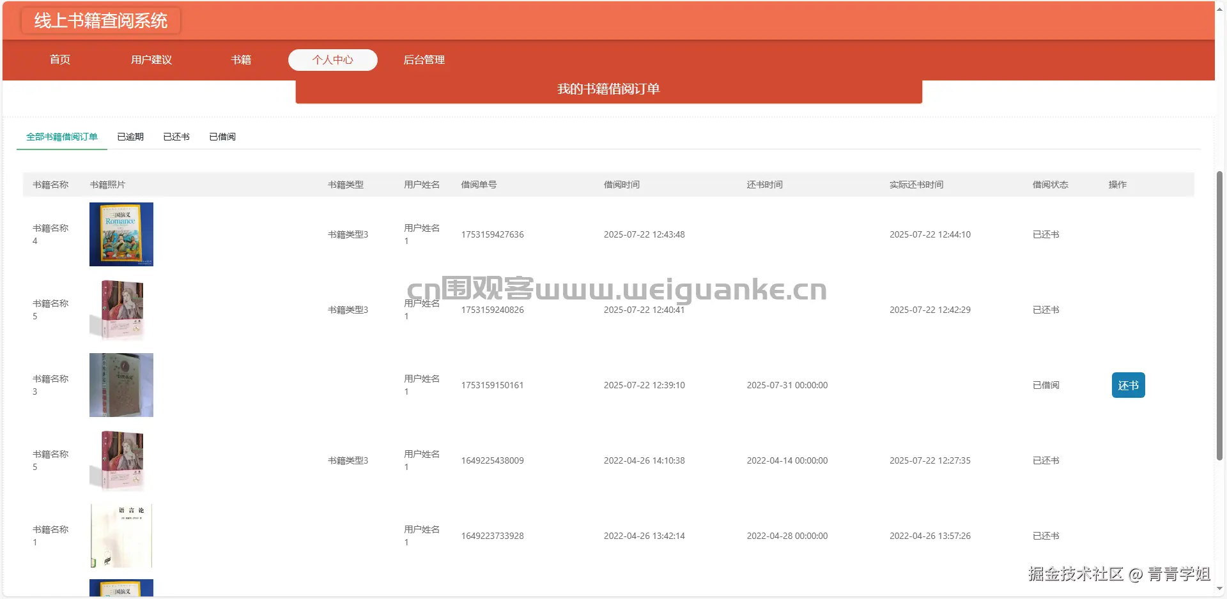1227x599 pixels.
Task: Open the book cover thumbnail for order 1649223733928
Action: (x=121, y=536)
